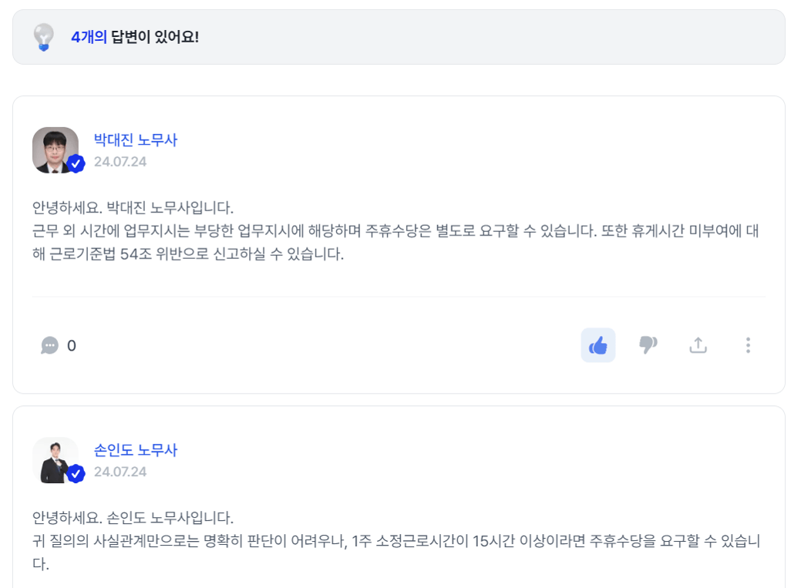Click the comment count 0
The image size is (801, 588).
click(72, 345)
